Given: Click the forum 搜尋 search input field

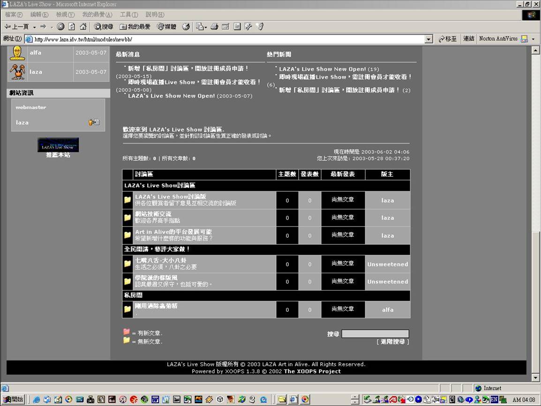Looking at the screenshot, I should (x=375, y=333).
